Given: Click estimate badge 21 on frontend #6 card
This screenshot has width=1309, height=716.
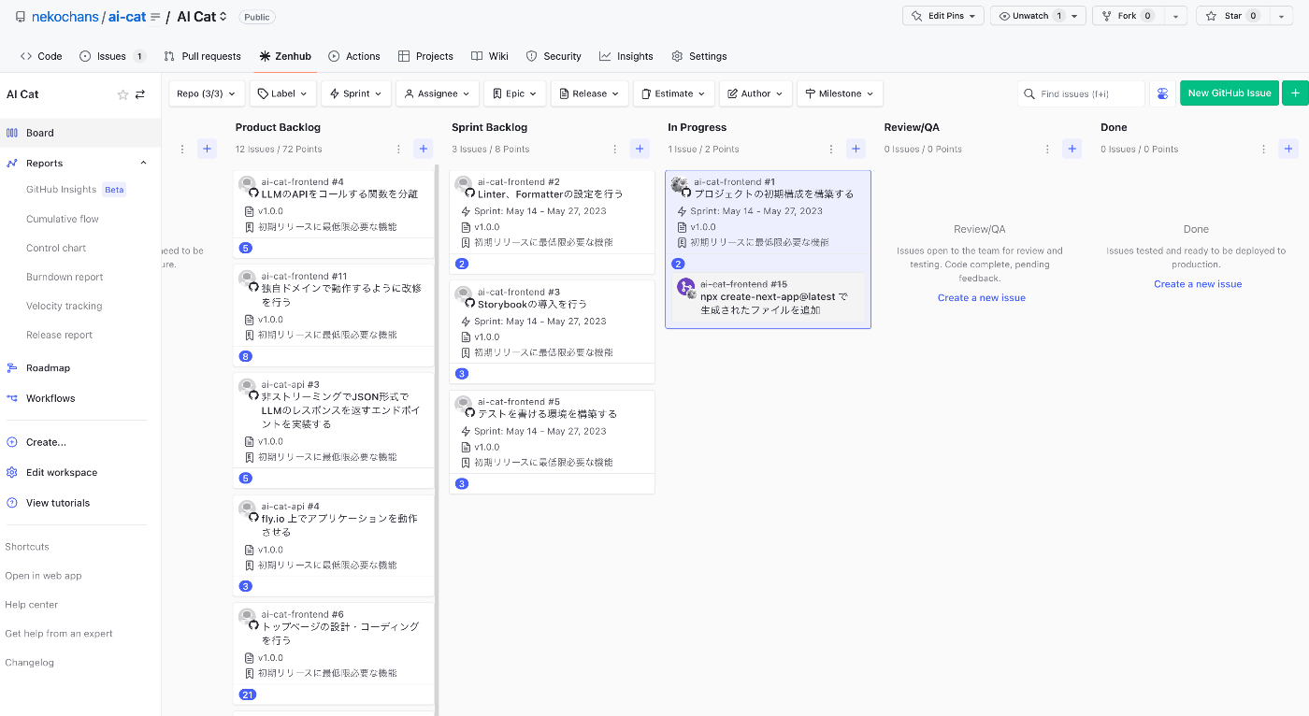Looking at the screenshot, I should 248,695.
